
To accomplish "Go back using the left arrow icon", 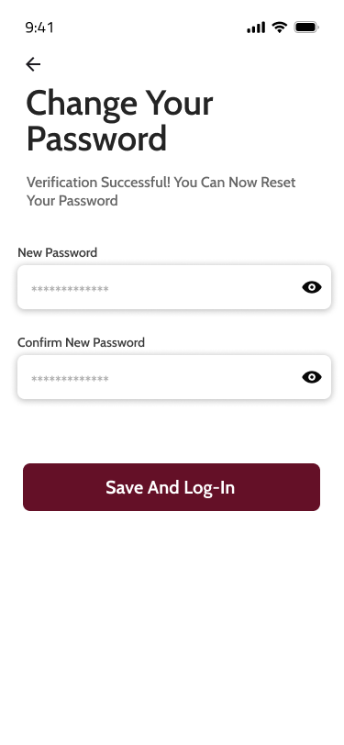I will coord(33,64).
